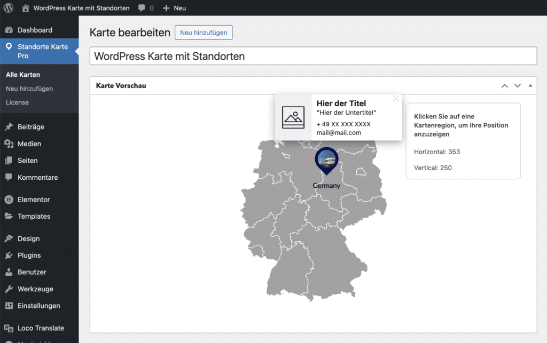Select Neu hinzufügen in sidebar submenu

click(29, 89)
